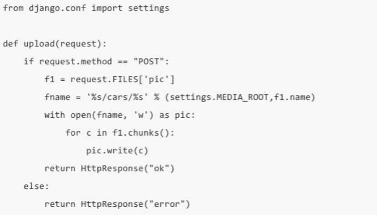
Task: Click the 'from' keyword on first line
Action: (13, 8)
